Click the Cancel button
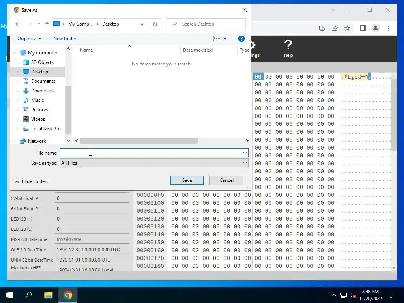 pos(226,180)
